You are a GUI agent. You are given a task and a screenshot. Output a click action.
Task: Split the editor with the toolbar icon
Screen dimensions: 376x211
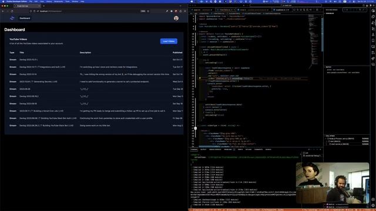tap(317, 10)
